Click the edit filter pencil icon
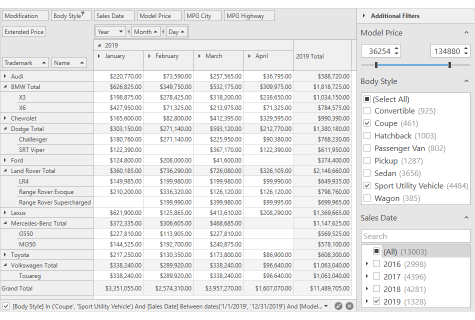Screen dimensions: 475x320 pos(338,306)
